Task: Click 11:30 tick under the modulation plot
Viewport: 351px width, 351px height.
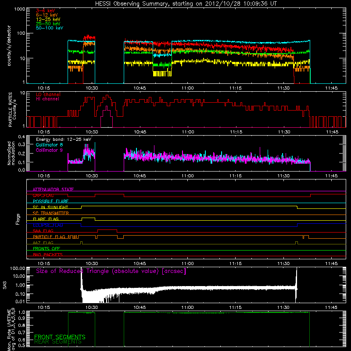Action: point(283,176)
